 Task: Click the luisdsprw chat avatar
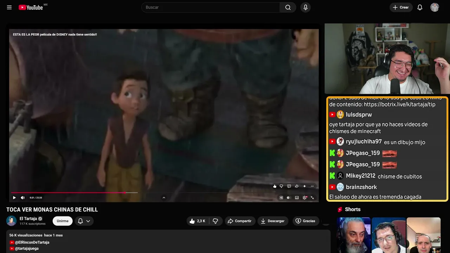pyautogui.click(x=340, y=115)
